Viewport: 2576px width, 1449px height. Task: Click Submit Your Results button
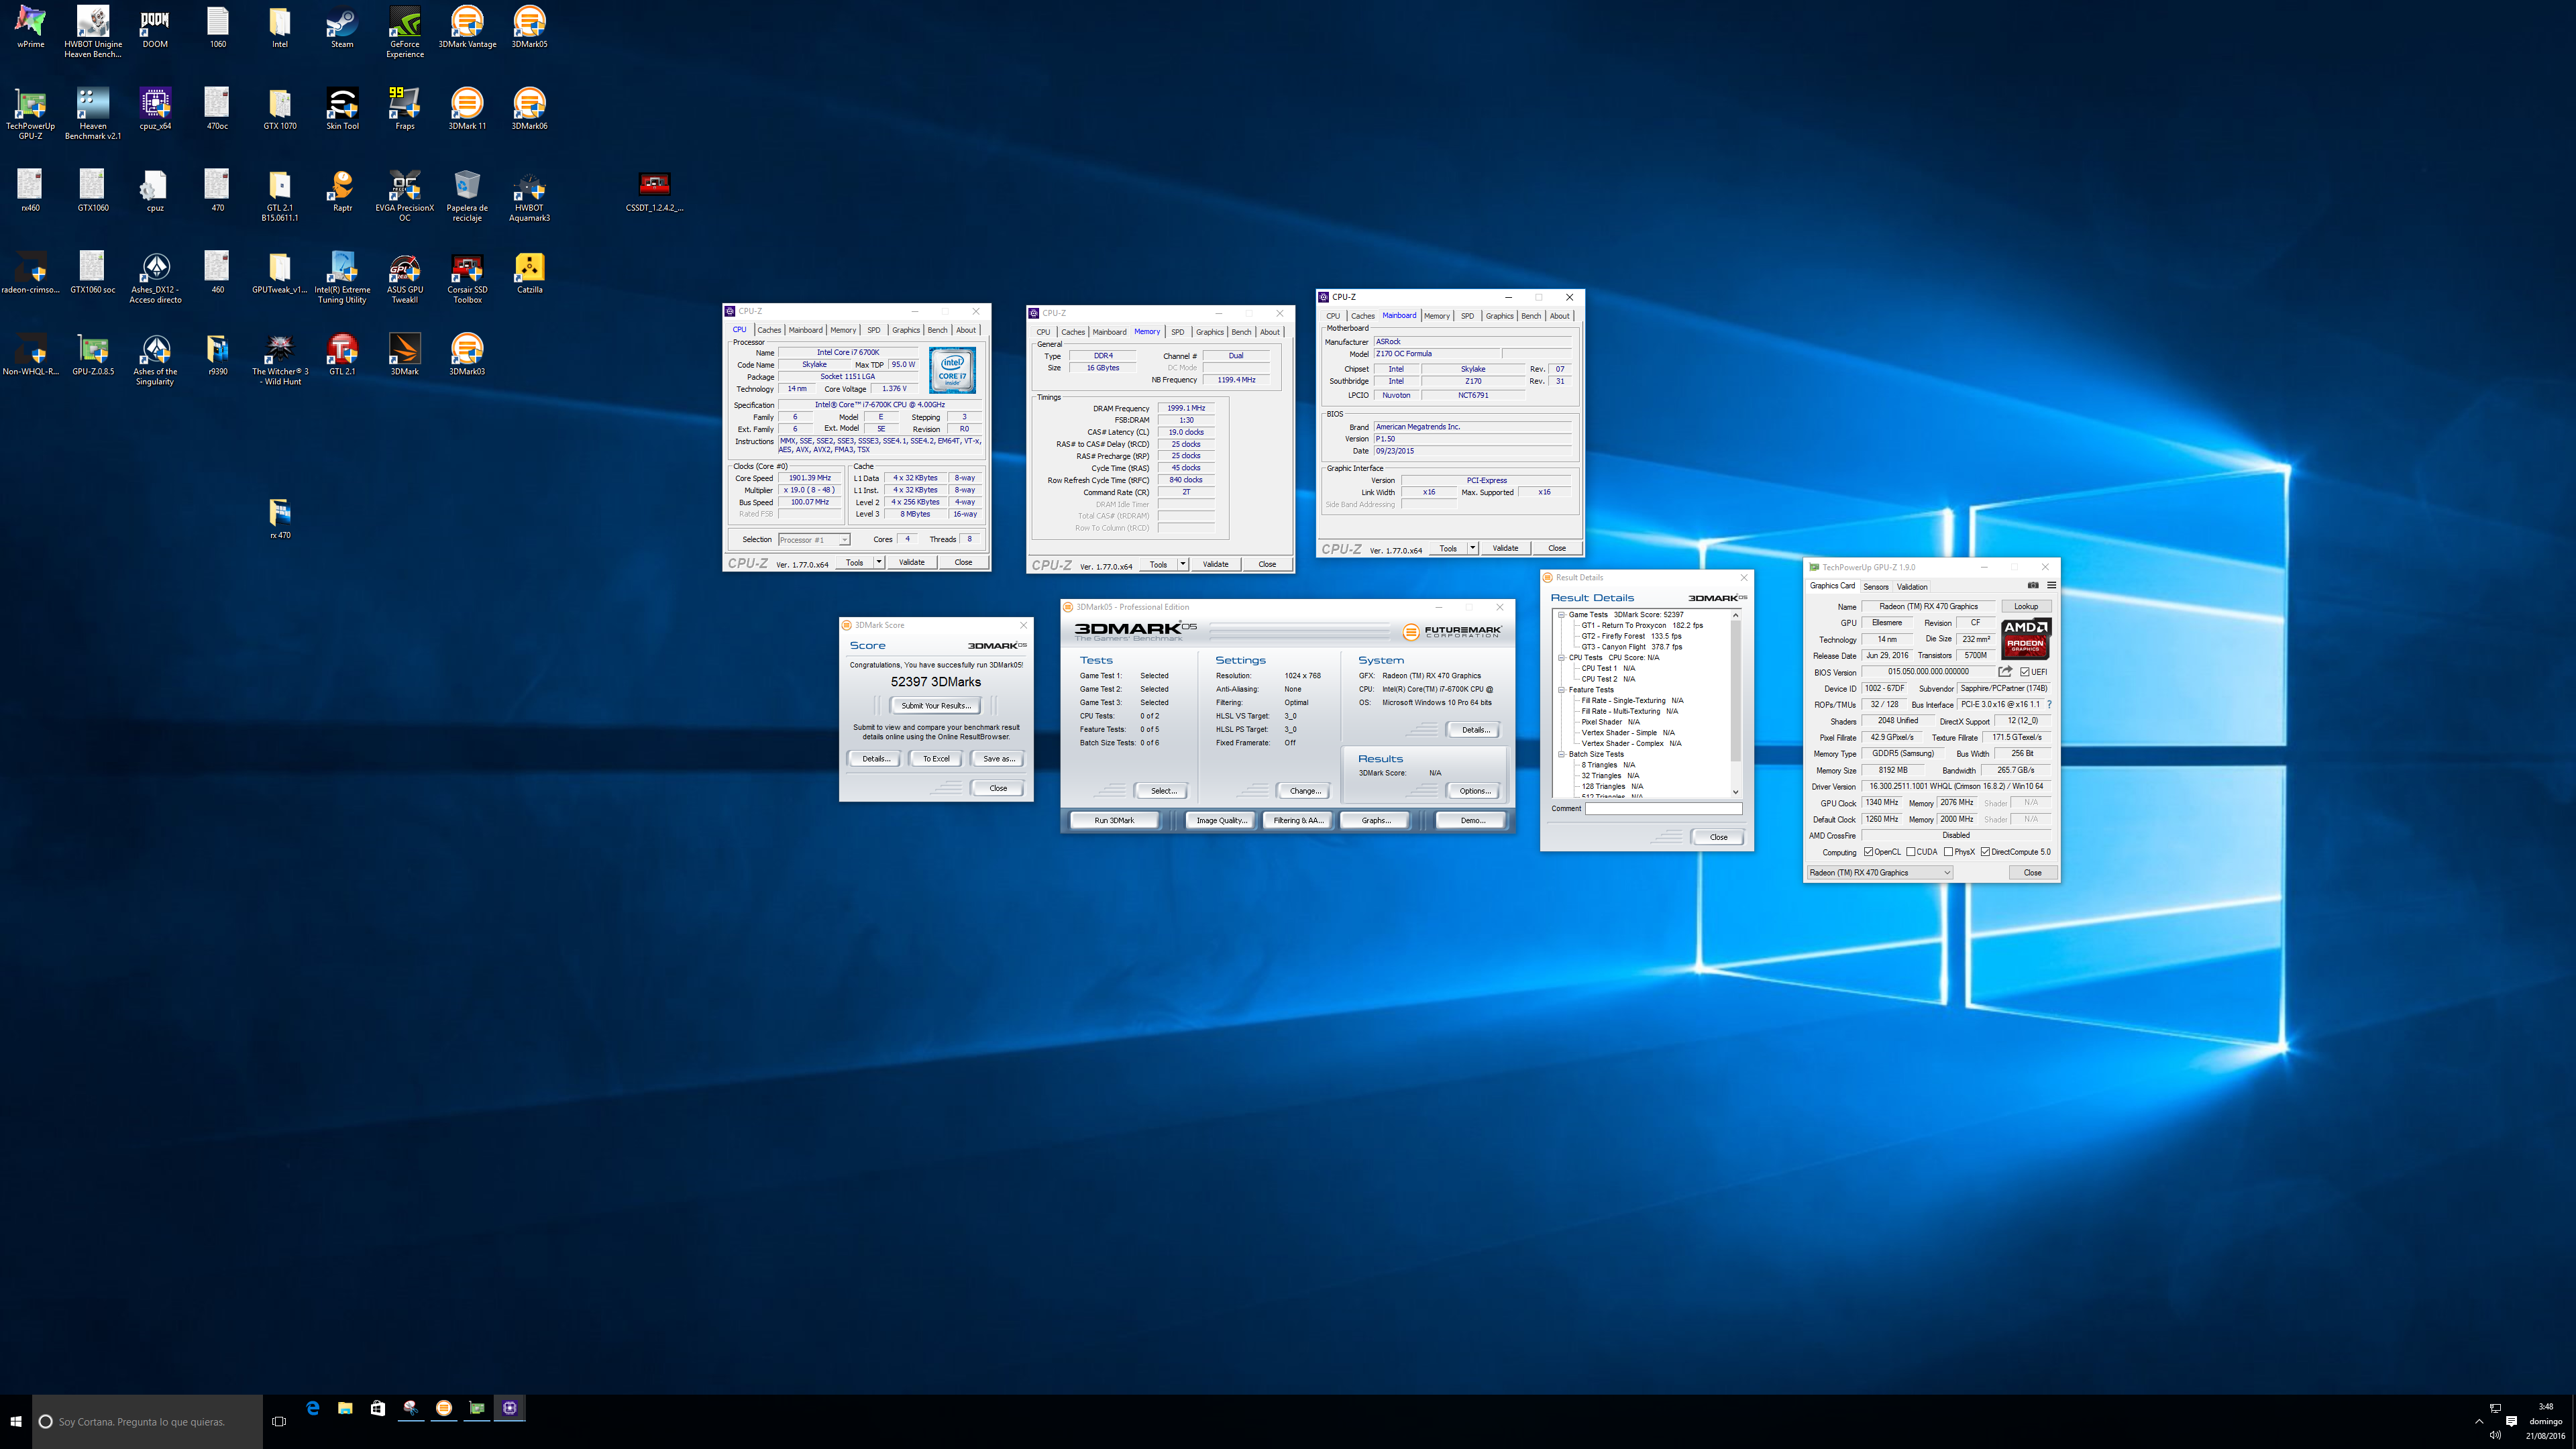coord(936,706)
